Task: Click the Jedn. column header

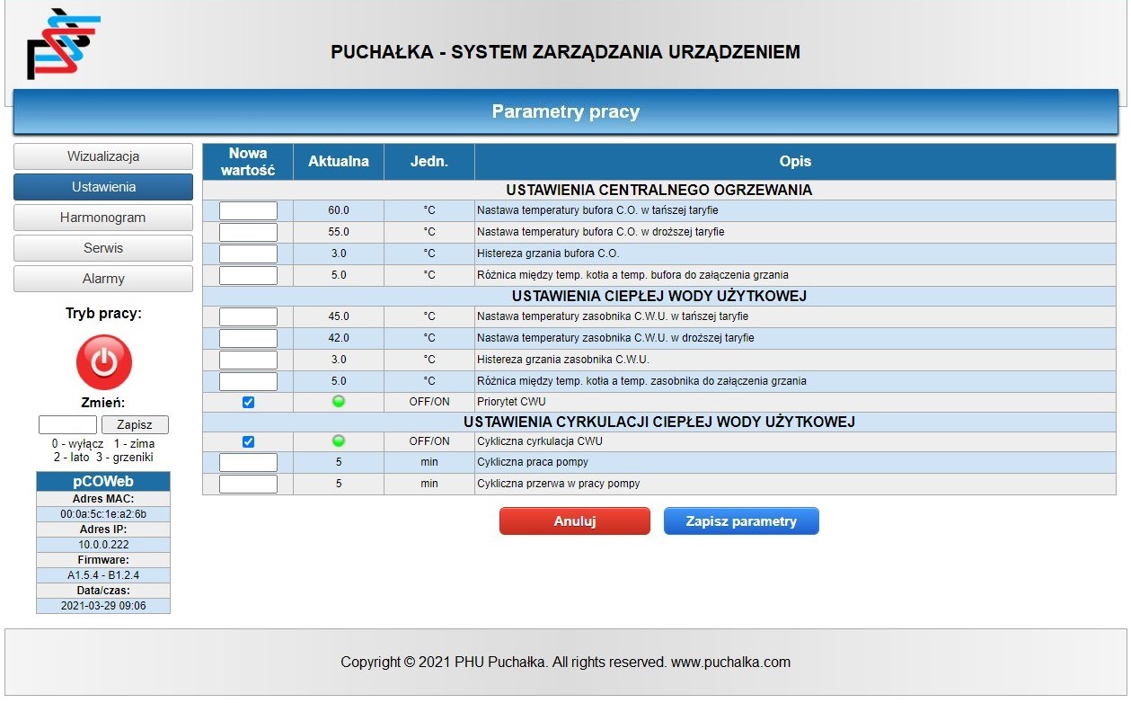Action: [x=429, y=162]
